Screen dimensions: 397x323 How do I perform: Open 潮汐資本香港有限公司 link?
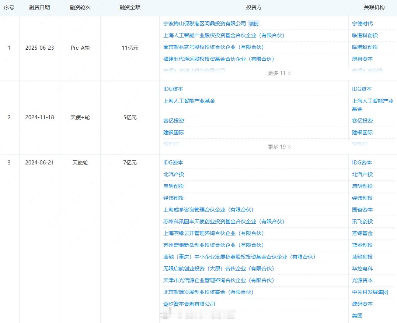click(x=189, y=304)
